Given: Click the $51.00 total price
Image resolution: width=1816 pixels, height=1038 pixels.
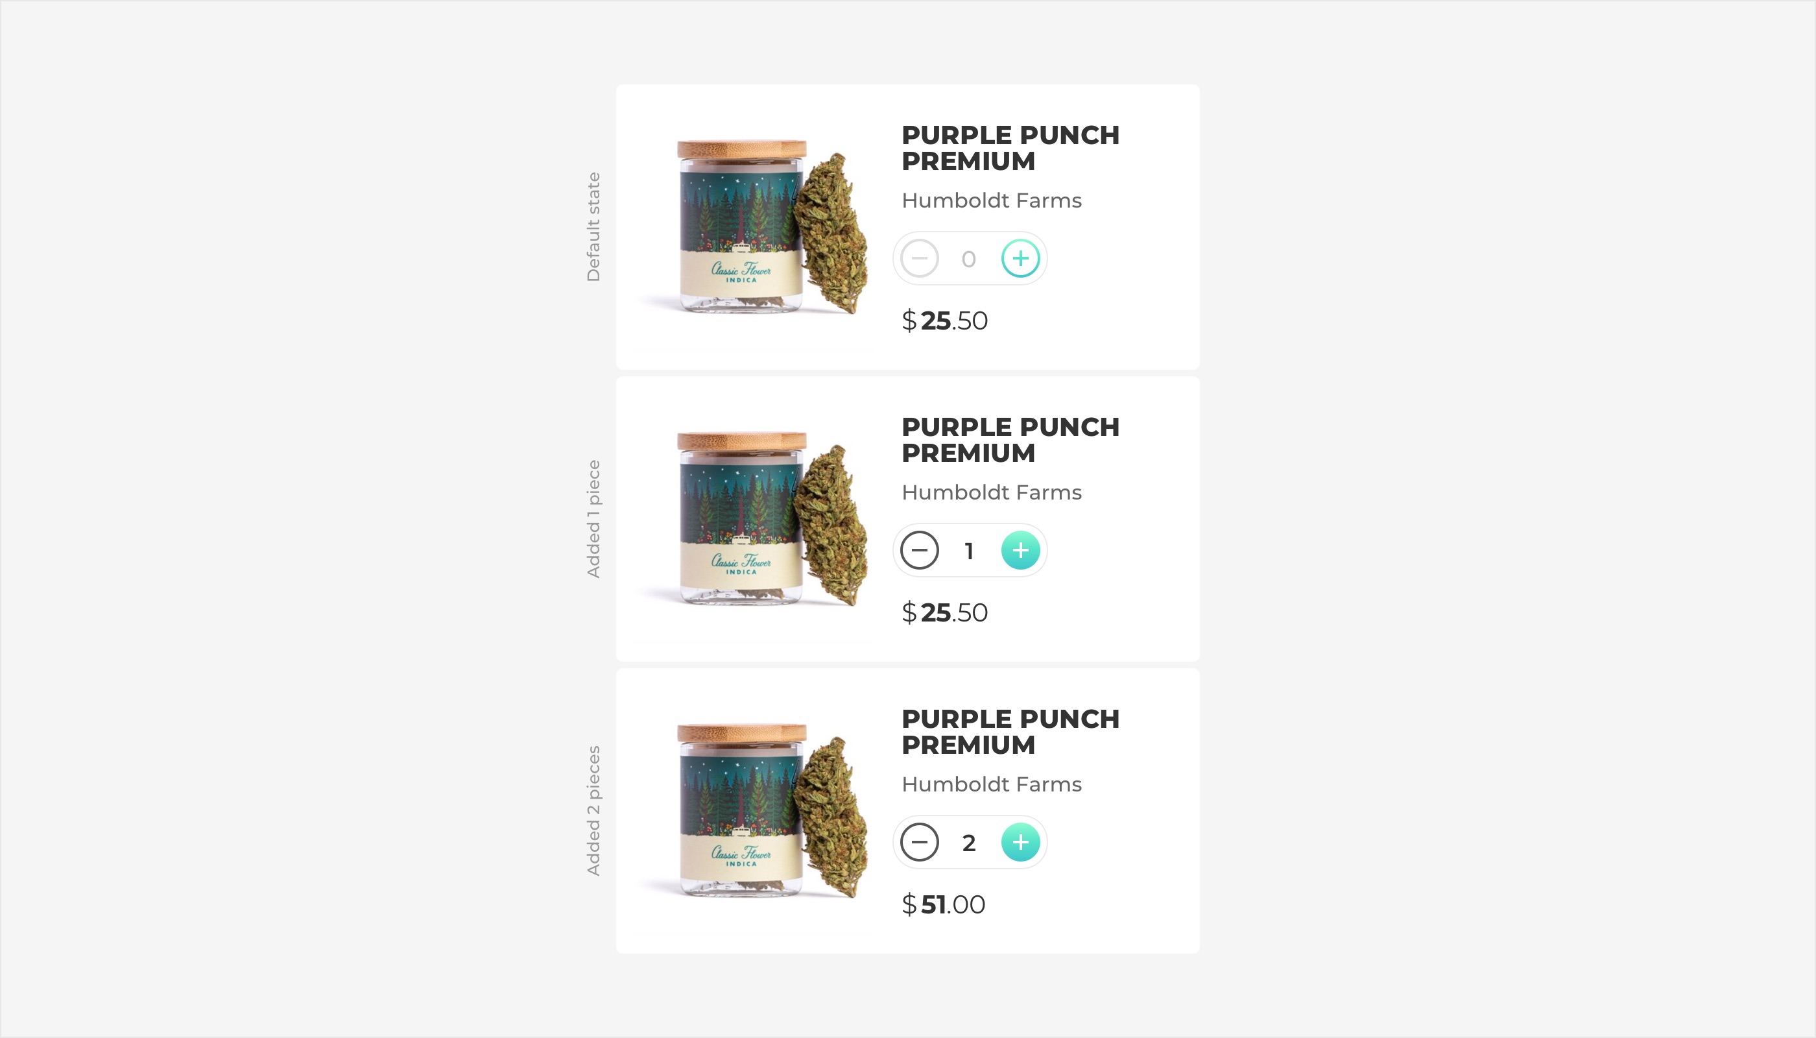Looking at the screenshot, I should [x=943, y=904].
